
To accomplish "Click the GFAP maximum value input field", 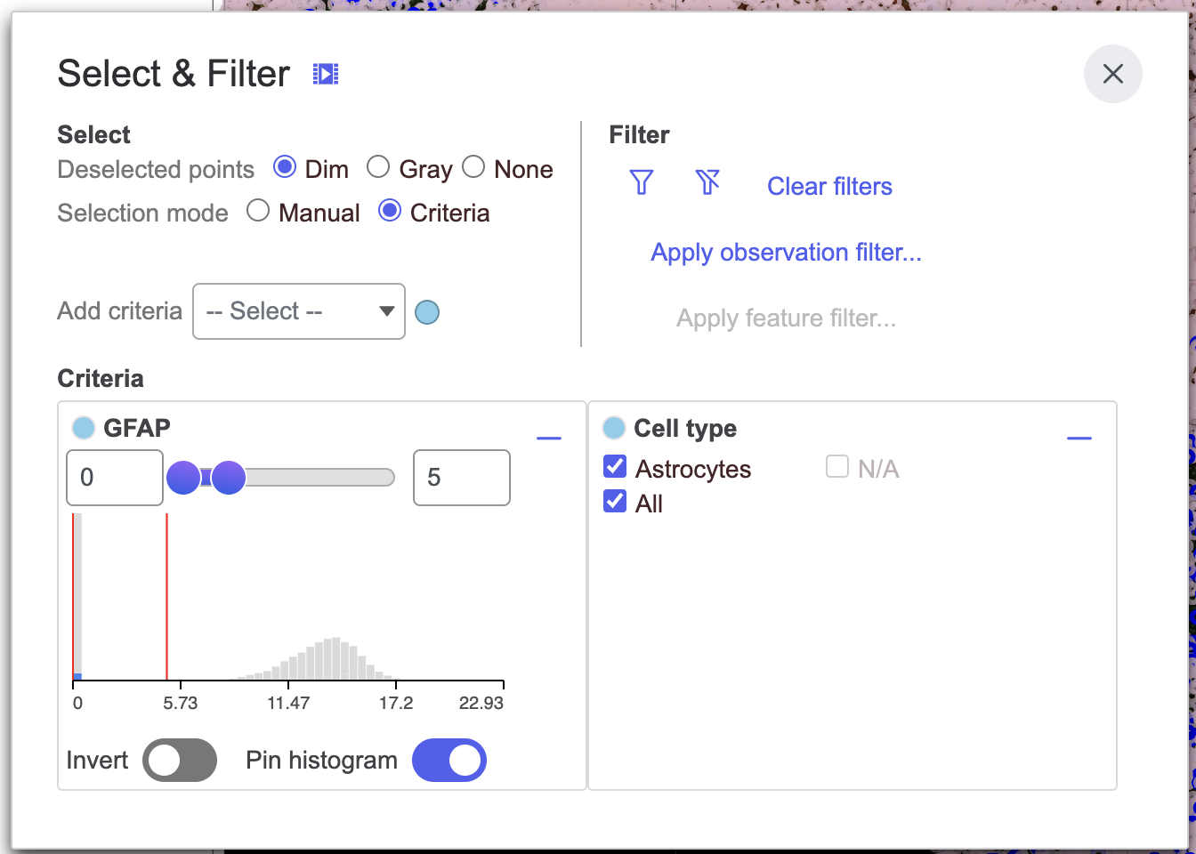I will coord(461,478).
